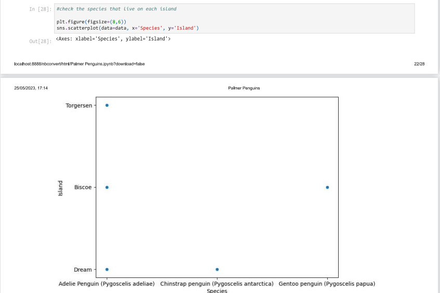Click the plt.figure code line

[91, 22]
